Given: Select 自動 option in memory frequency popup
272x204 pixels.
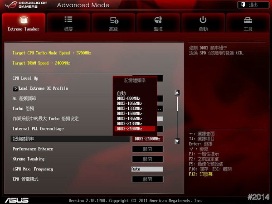Looking at the screenshot, I should 121,93.
